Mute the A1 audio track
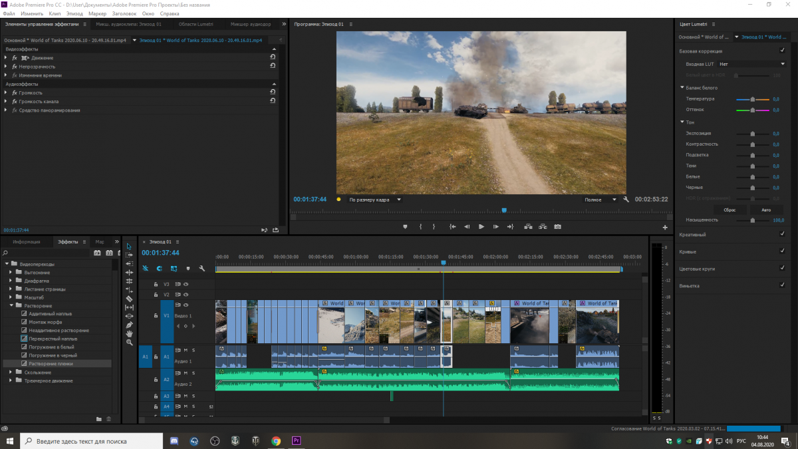 click(186, 350)
